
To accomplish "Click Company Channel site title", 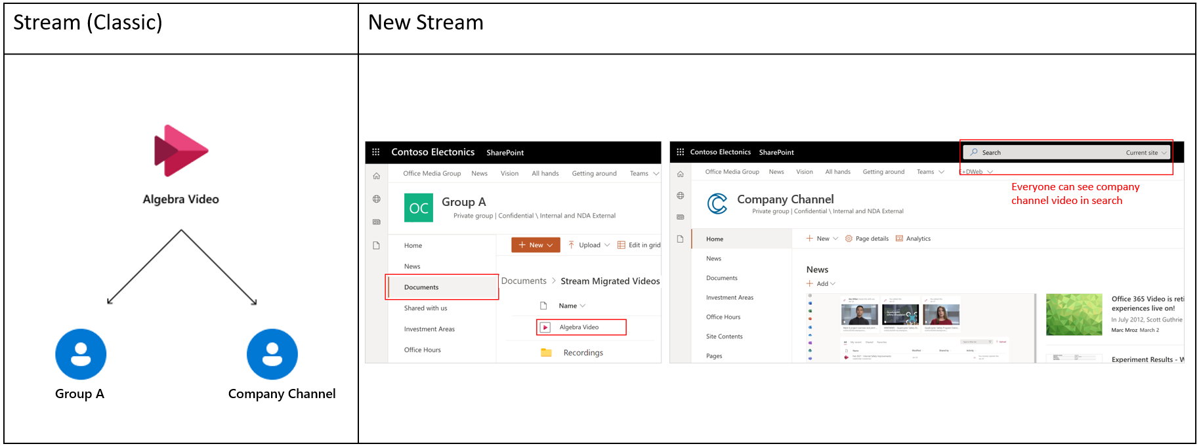I will [786, 199].
